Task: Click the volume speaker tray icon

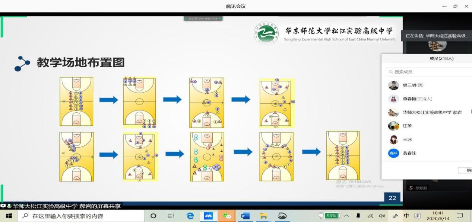Action: 382,216
